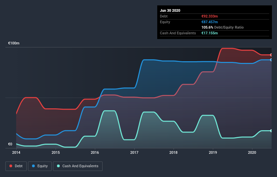Click the €0 y-axis label
277x177 pixels.
click(x=10, y=144)
